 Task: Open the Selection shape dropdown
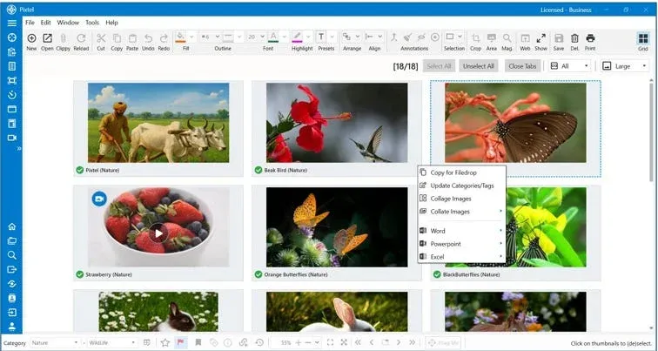coord(460,37)
